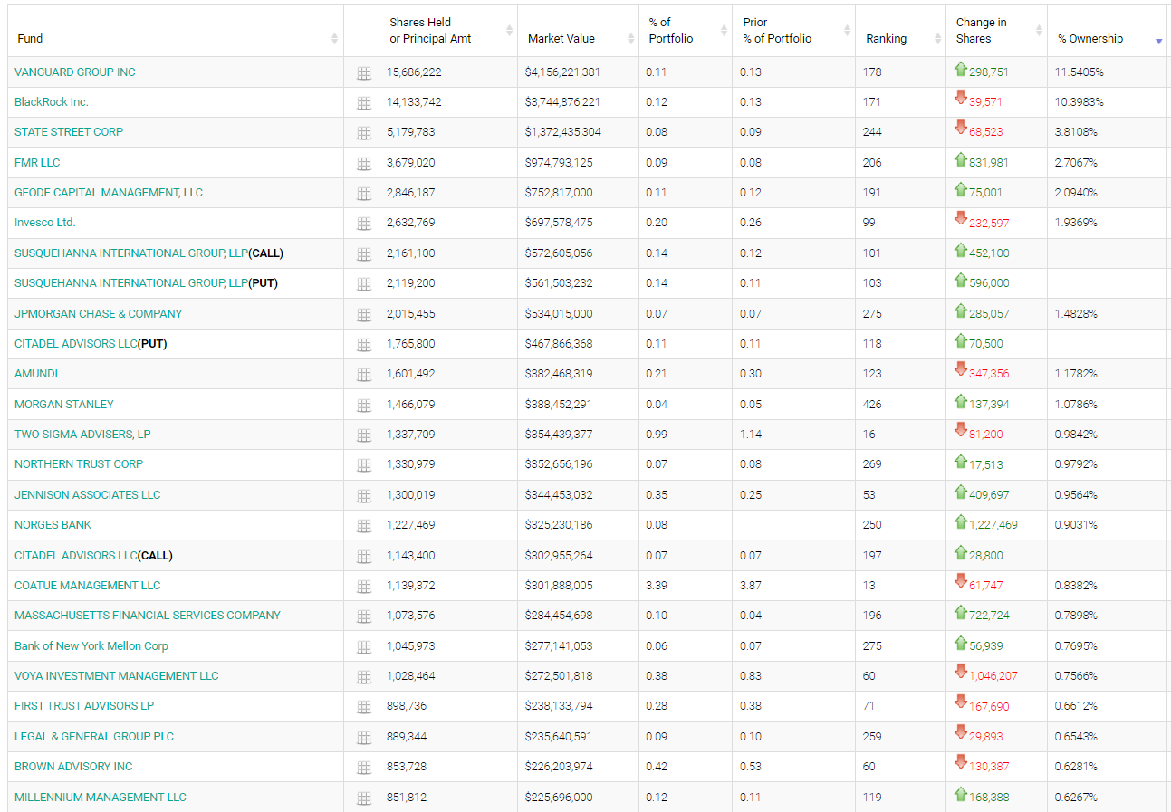The width and height of the screenshot is (1171, 812).
Task: Open grid icon in BlackRock Inc. row
Action: click(364, 103)
